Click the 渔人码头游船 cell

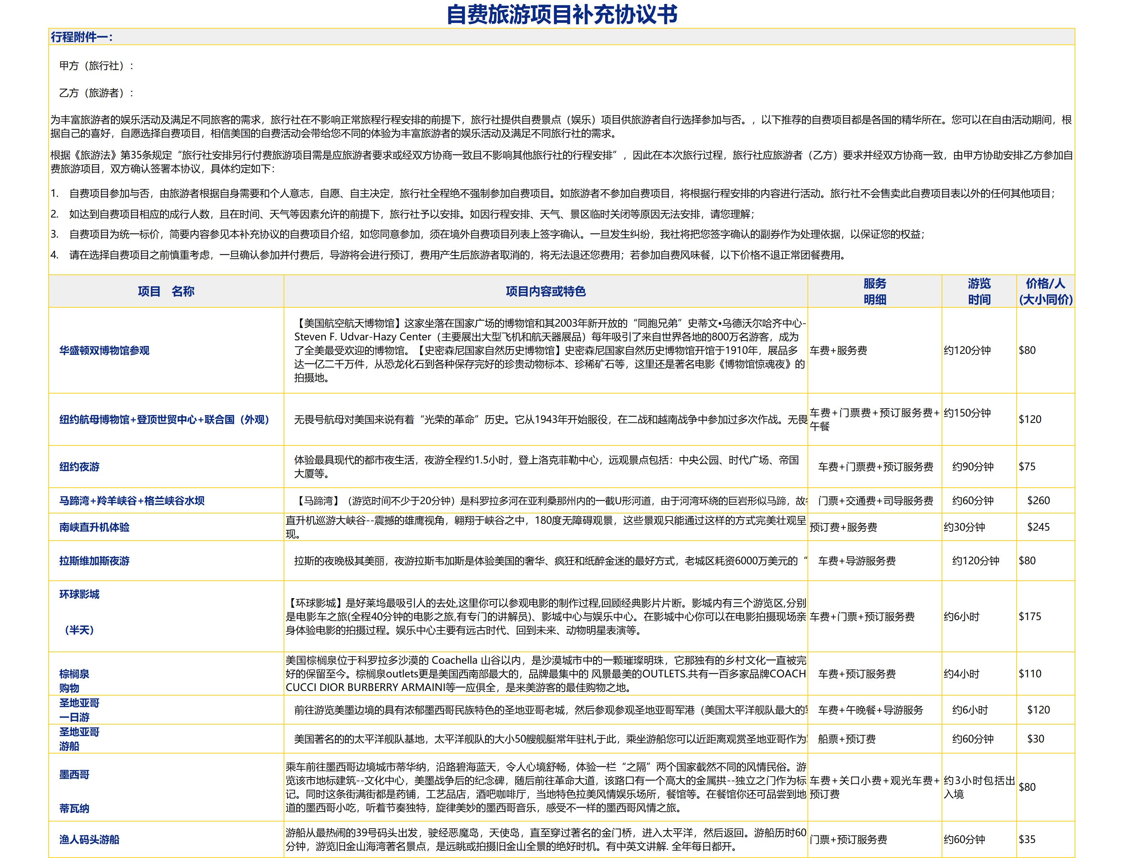(166, 839)
